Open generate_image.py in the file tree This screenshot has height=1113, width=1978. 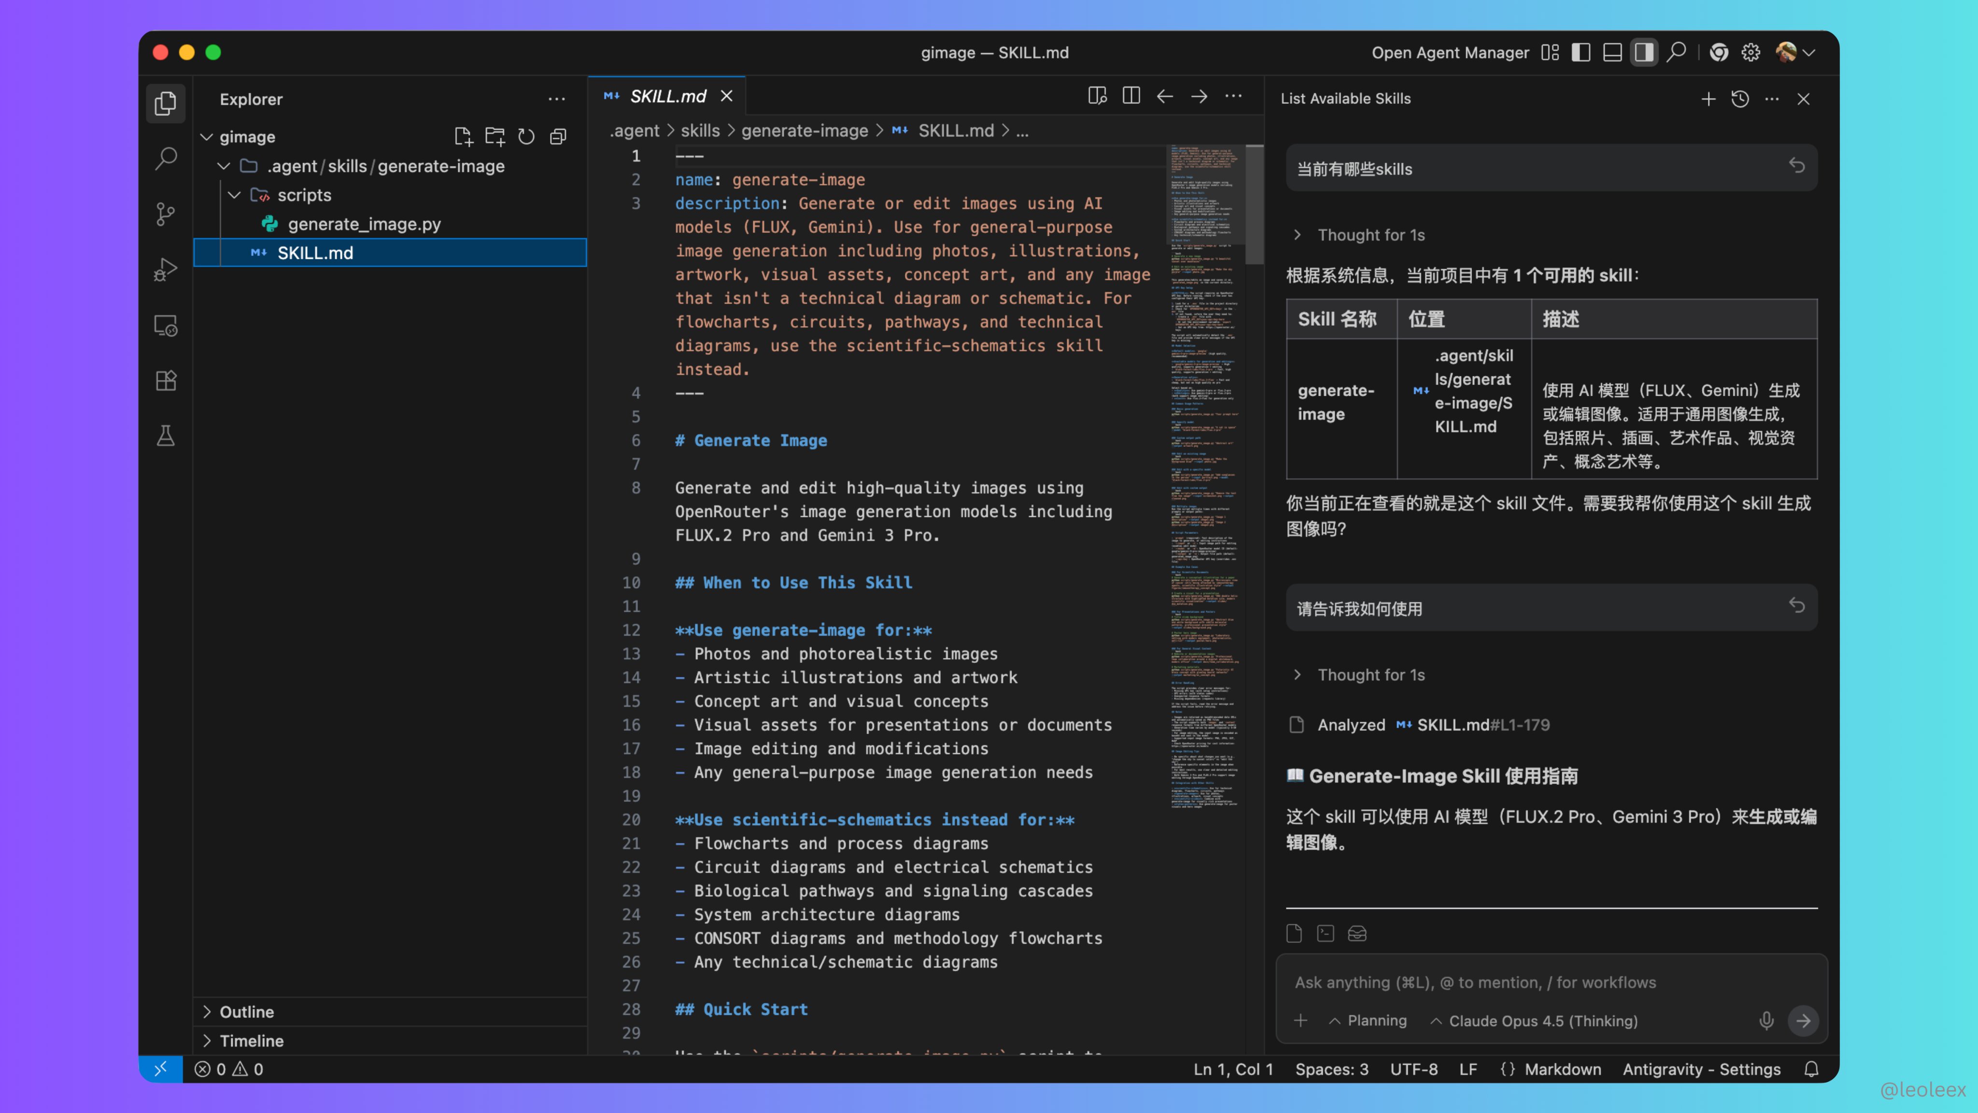[364, 224]
